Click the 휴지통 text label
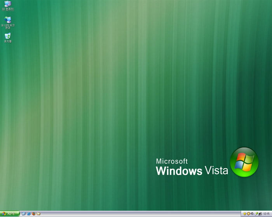272x217 pixels. [8, 41]
